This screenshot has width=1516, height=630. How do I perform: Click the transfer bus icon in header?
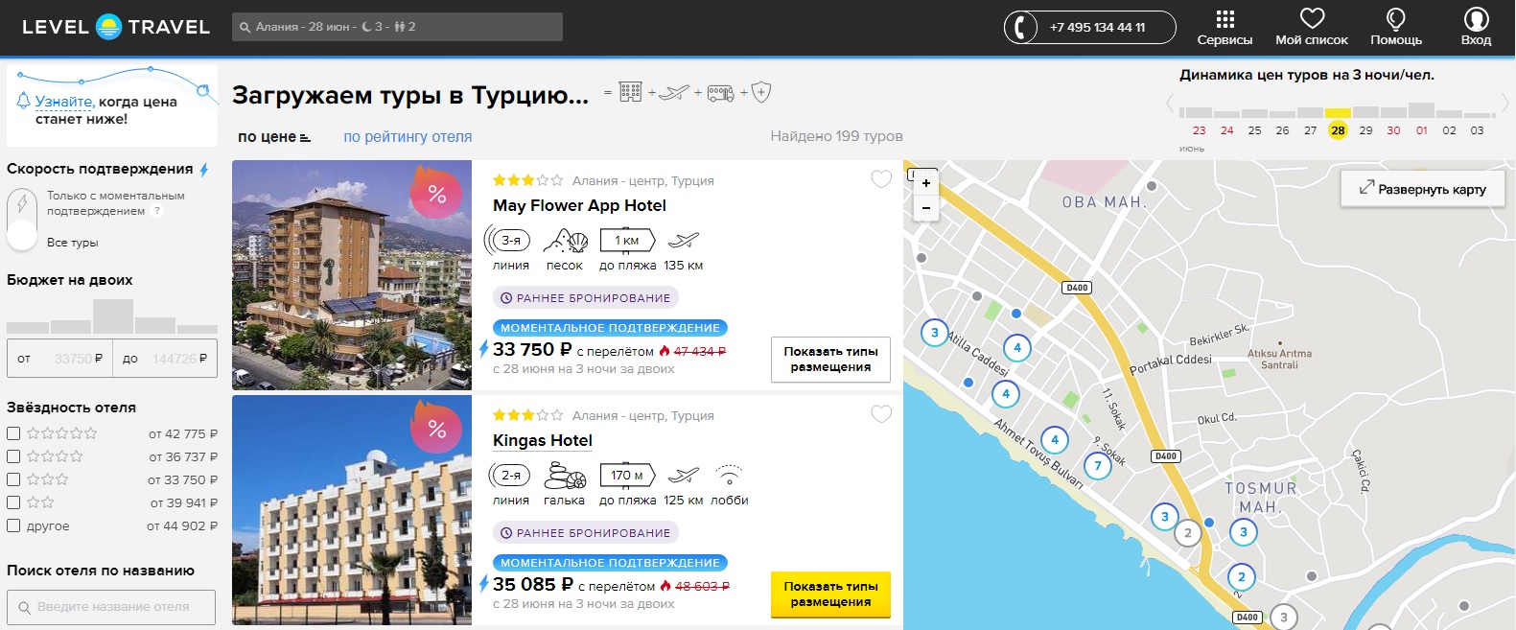point(721,93)
